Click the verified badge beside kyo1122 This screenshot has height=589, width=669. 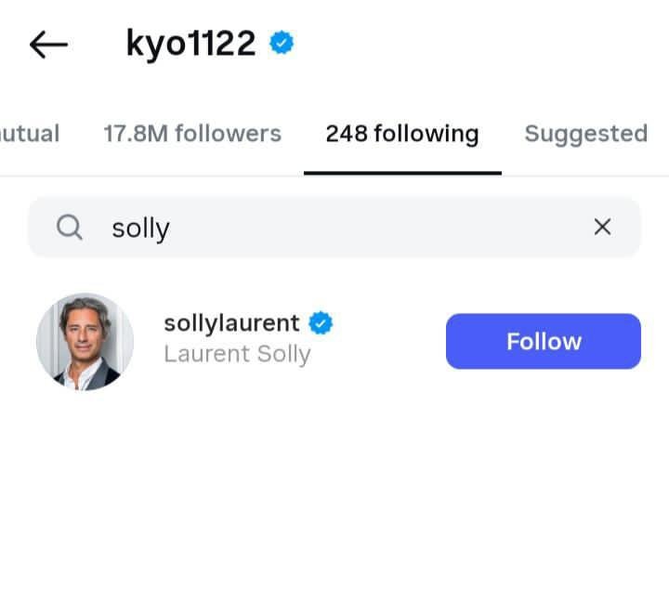click(282, 43)
